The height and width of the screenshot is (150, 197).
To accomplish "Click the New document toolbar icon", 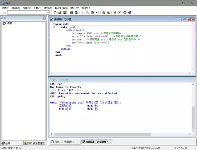I will pos(55,13).
